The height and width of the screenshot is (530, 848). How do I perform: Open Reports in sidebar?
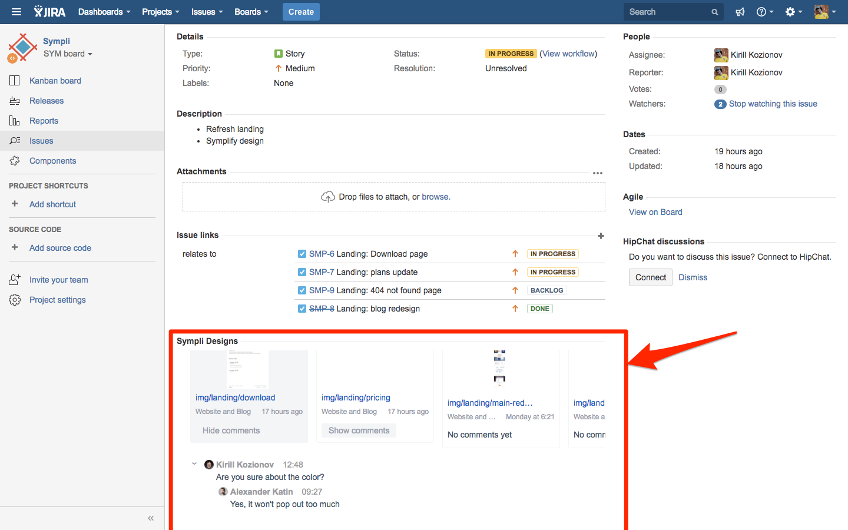tap(44, 121)
